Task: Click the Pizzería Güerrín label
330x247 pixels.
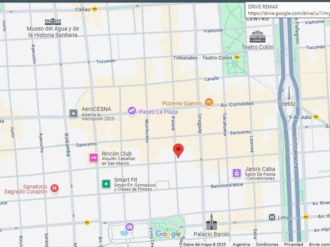Action: pos(182,104)
